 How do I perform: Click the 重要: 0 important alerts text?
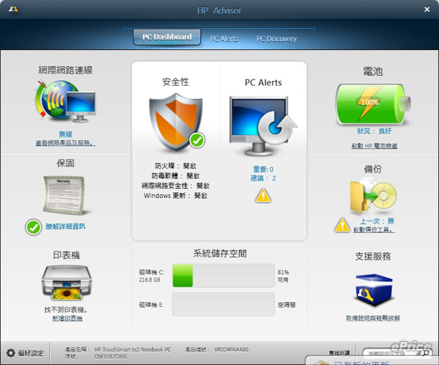pos(263,169)
